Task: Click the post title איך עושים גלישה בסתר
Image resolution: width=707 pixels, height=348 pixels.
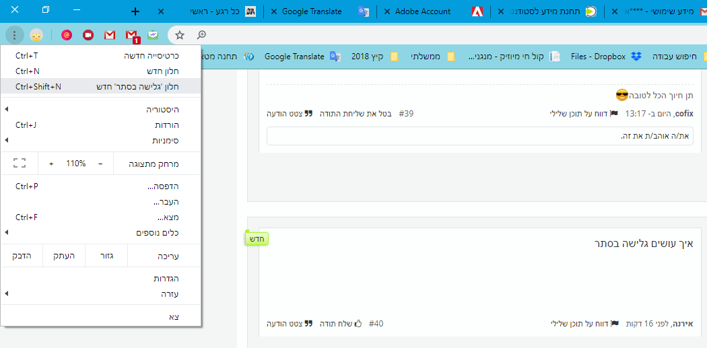Action: click(x=644, y=244)
